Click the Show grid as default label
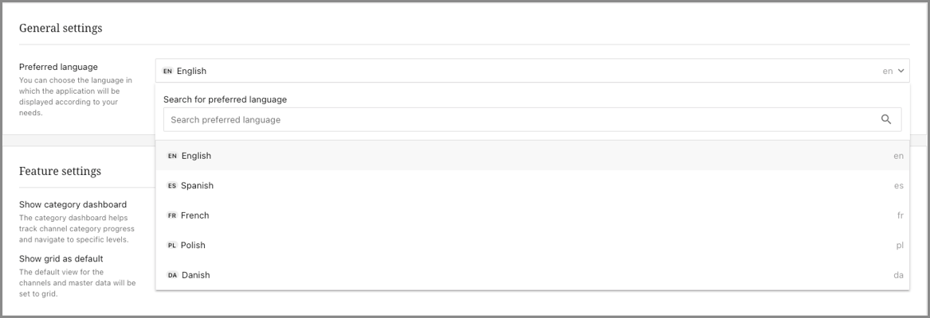This screenshot has height=318, width=930. (61, 259)
